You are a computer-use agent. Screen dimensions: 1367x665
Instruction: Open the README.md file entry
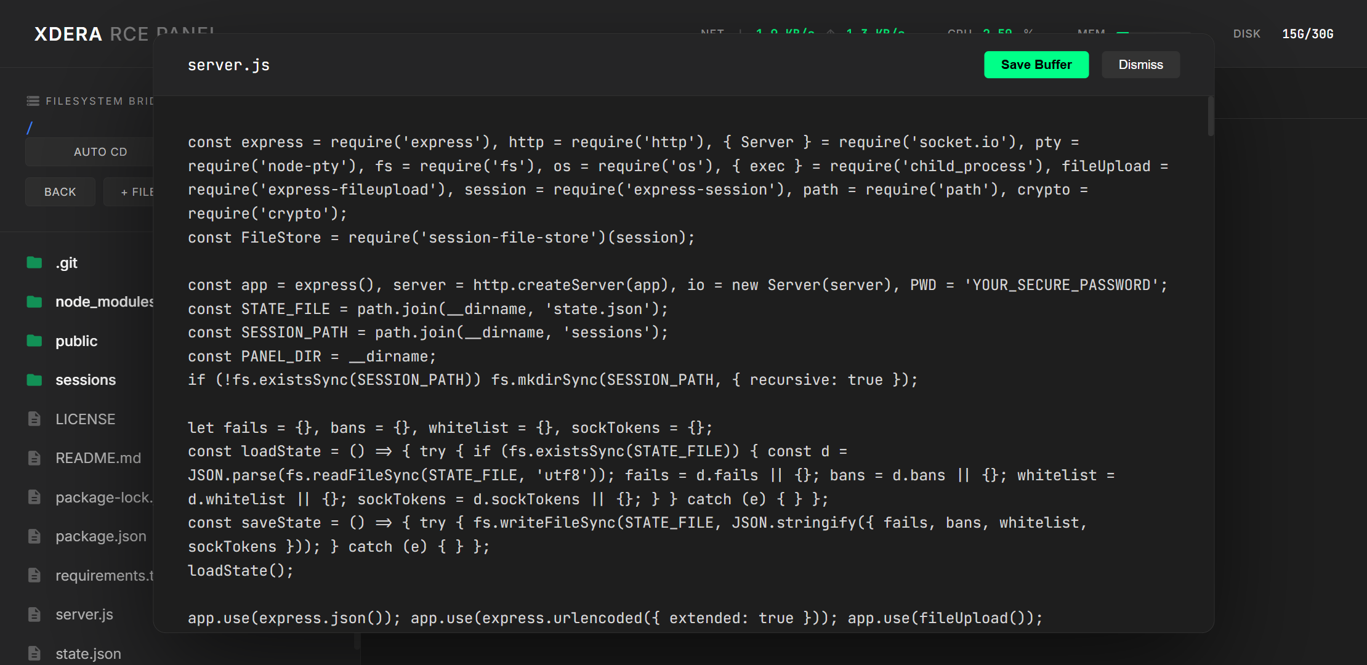click(x=99, y=458)
